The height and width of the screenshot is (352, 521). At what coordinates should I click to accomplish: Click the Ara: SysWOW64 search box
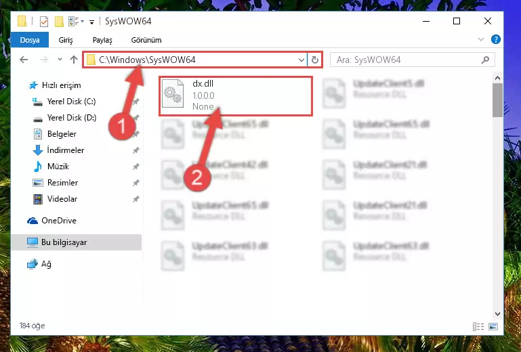pos(413,60)
